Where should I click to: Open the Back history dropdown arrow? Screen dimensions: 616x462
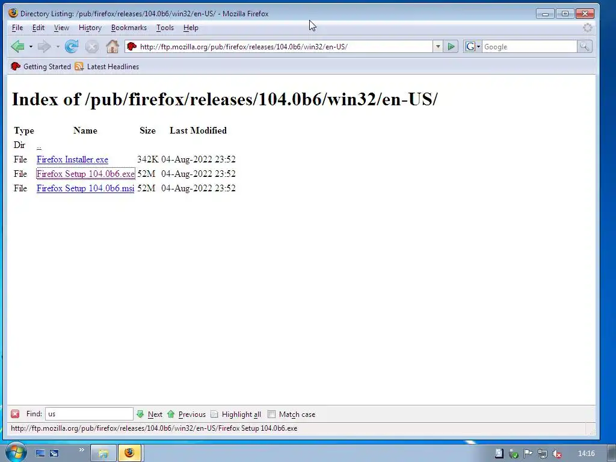[31, 47]
